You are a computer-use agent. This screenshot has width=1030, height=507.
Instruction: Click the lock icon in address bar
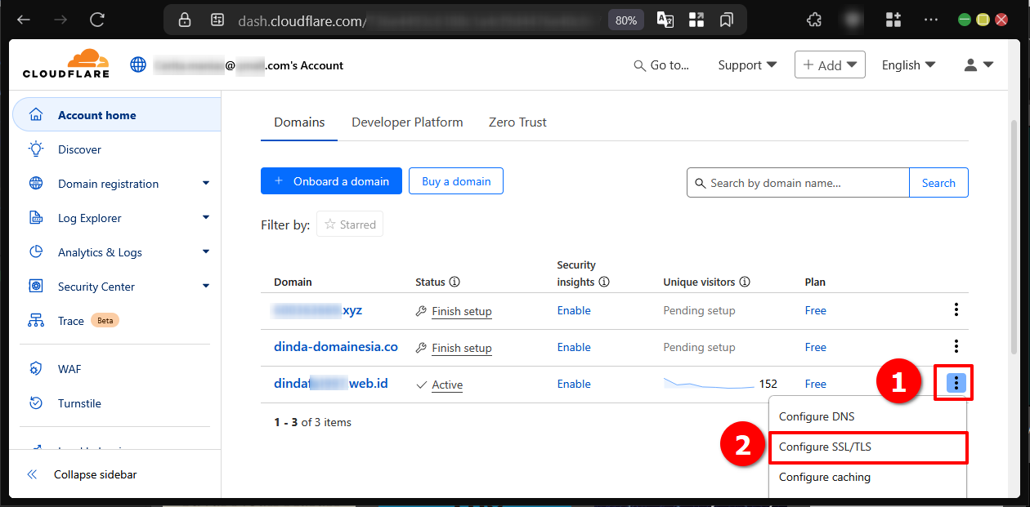185,20
